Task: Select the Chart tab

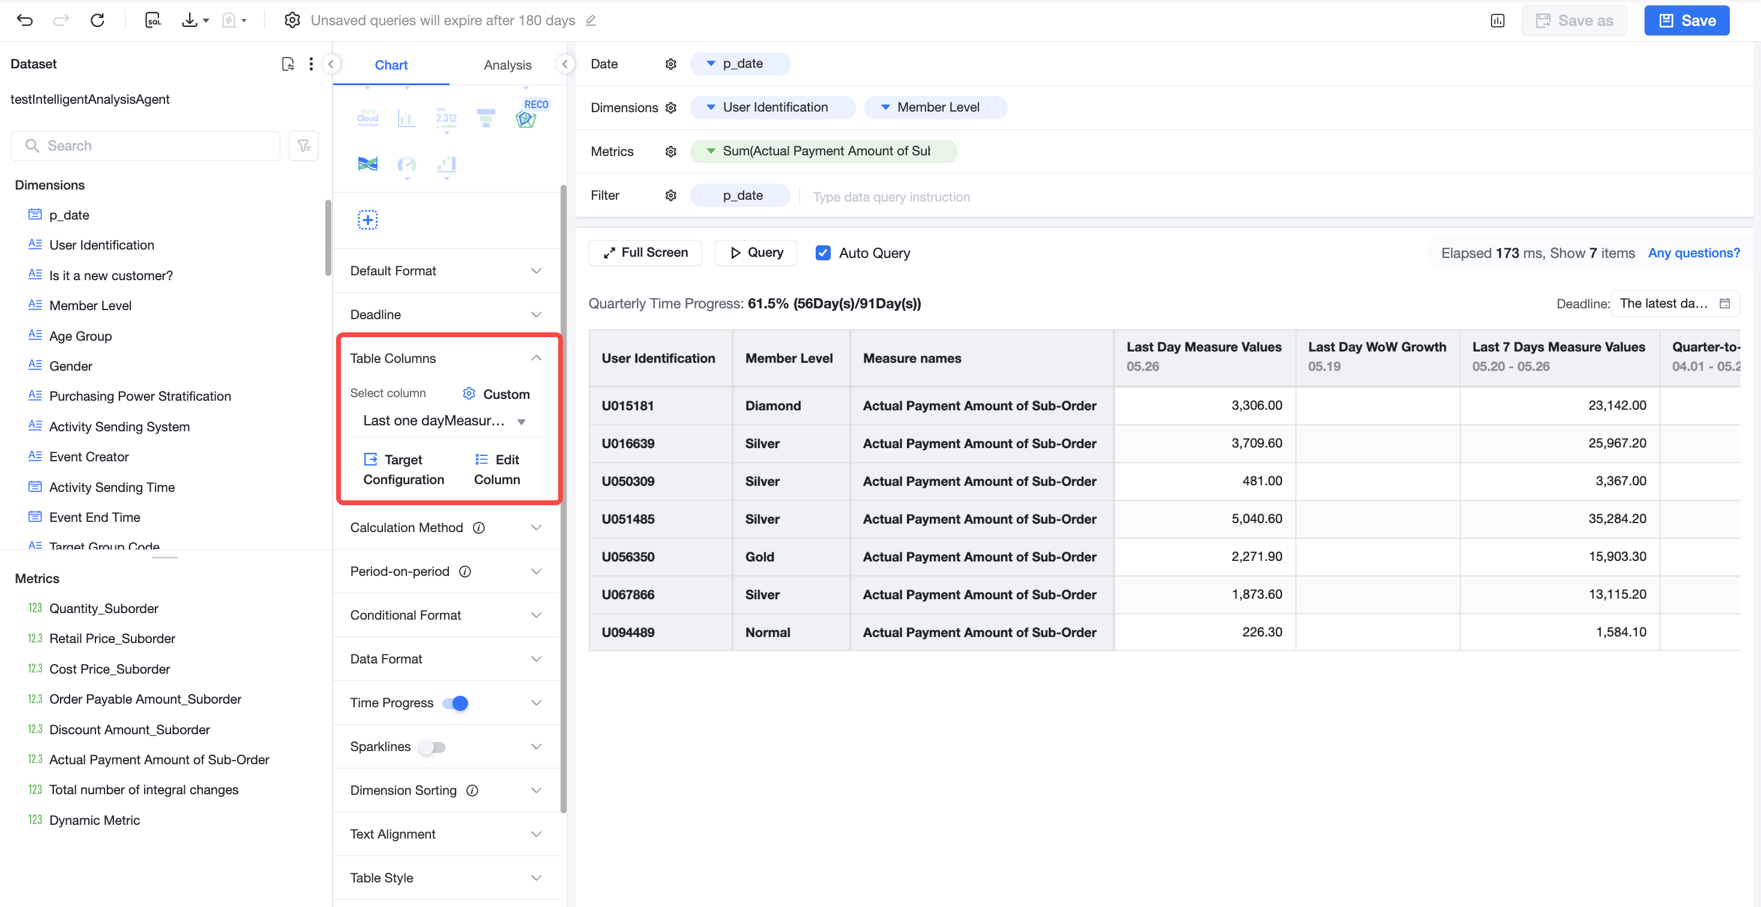Action: point(391,65)
